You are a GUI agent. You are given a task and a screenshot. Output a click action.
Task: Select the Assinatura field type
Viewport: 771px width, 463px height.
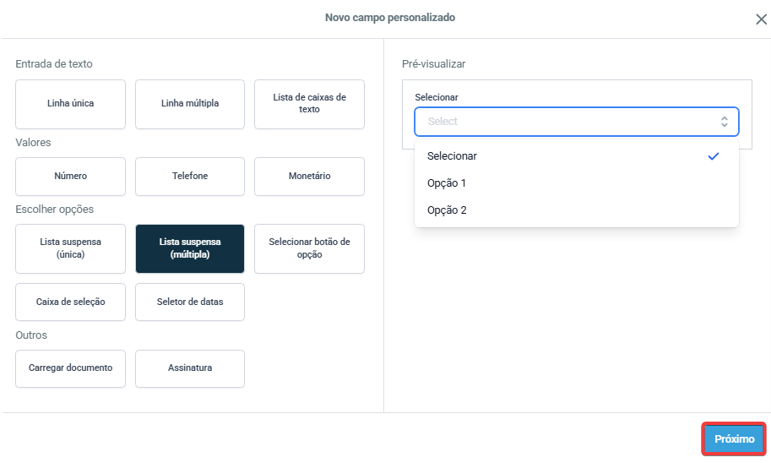click(x=190, y=368)
